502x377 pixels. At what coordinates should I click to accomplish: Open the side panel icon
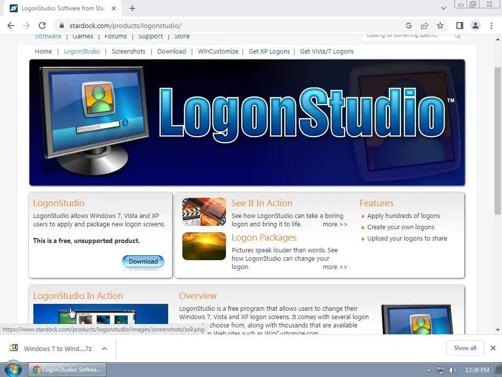click(460, 26)
